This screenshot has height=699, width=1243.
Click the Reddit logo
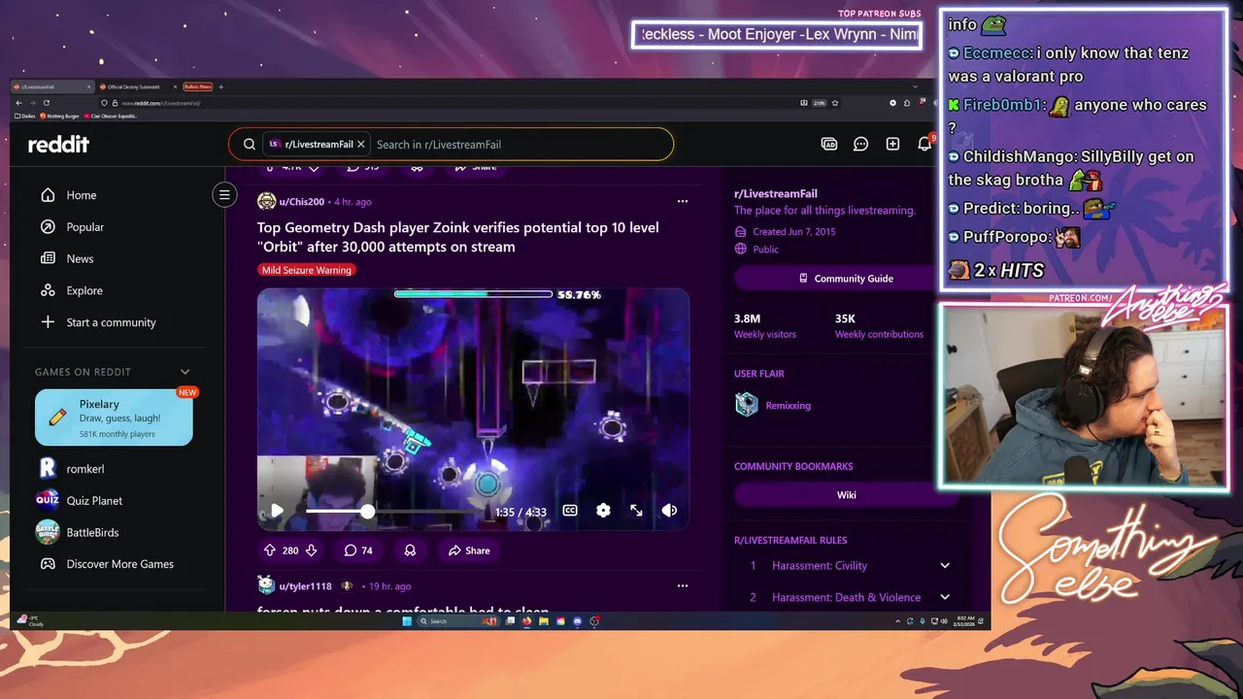pos(58,144)
